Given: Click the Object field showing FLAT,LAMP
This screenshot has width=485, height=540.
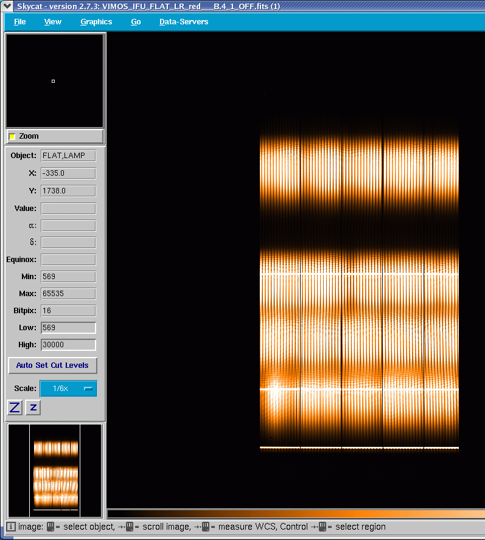Looking at the screenshot, I should (68, 156).
